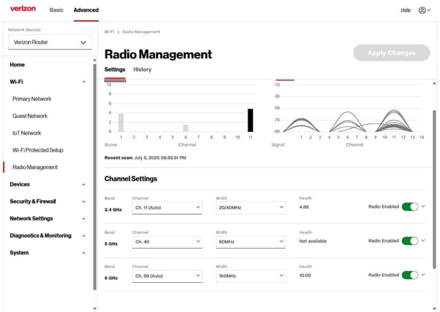Image resolution: width=440 pixels, height=312 pixels.
Task: Click the sidebar navigation scrollbar
Action: pyautogui.click(x=95, y=177)
